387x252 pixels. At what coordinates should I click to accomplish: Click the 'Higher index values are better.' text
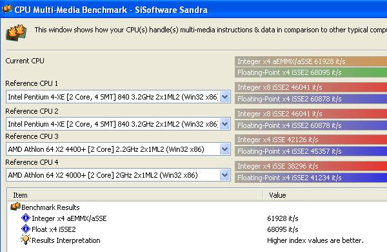pos(315,240)
